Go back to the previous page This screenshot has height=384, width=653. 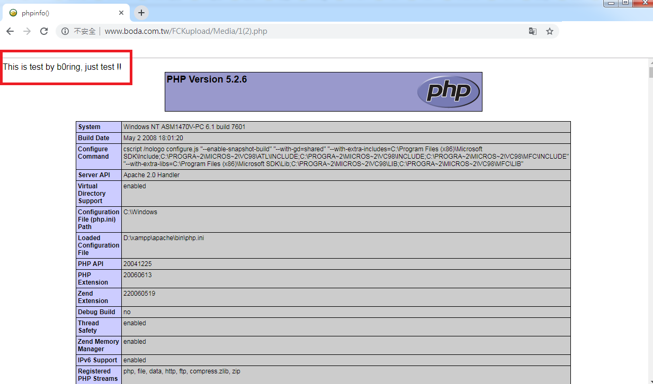pos(10,31)
